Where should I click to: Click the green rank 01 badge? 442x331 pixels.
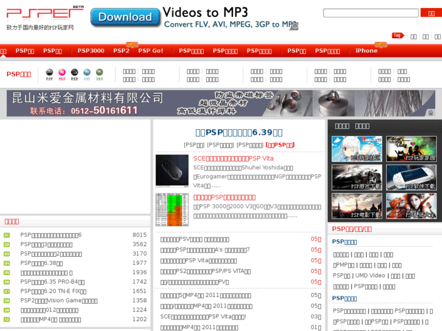click(7, 235)
